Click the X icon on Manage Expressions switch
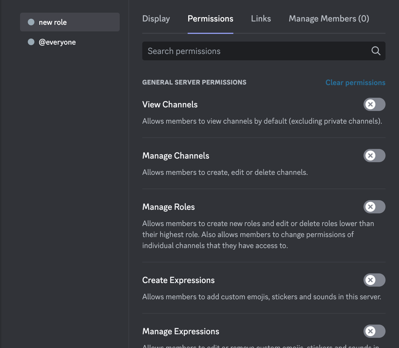 tap(370, 331)
